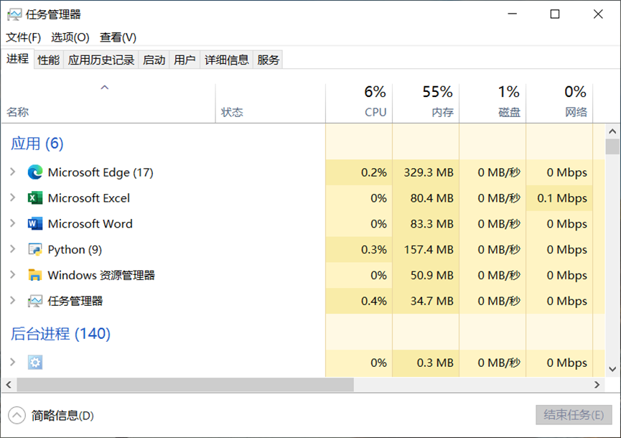Click the Microsoft Excel icon
This screenshot has height=438, width=621.
(x=35, y=198)
